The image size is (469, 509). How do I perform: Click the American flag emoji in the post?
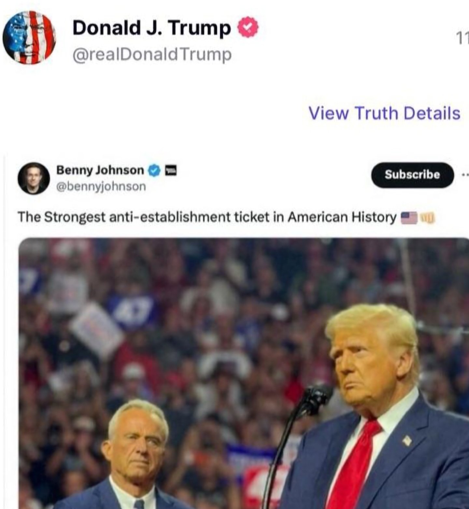[409, 217]
